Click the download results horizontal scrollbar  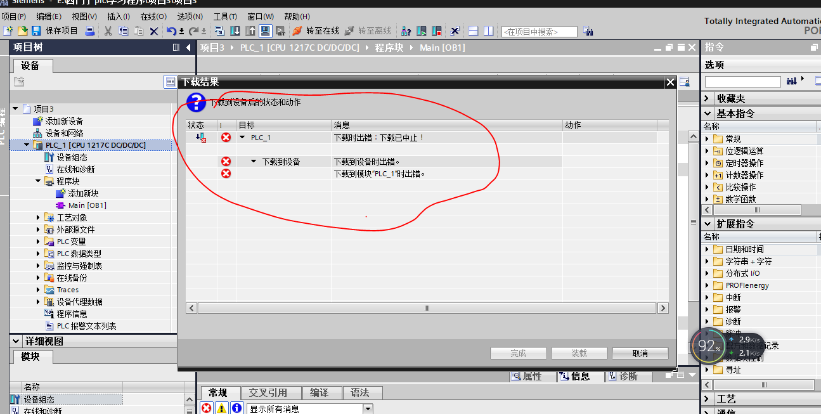[427, 308]
